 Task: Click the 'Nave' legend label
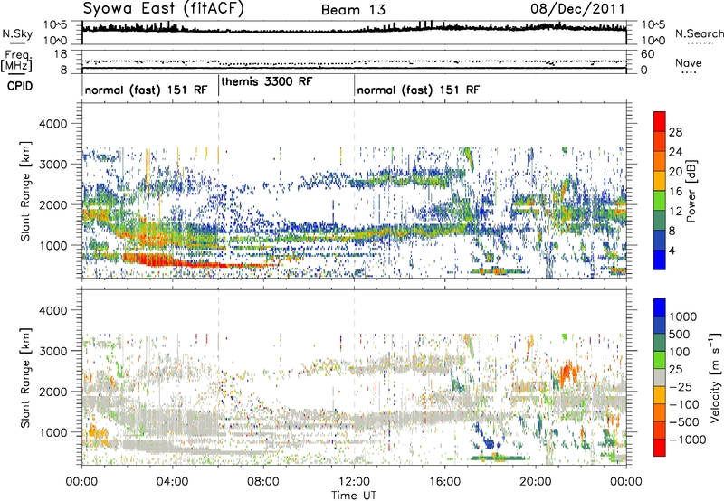[689, 63]
